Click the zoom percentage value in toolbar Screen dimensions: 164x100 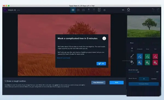point(123,10)
